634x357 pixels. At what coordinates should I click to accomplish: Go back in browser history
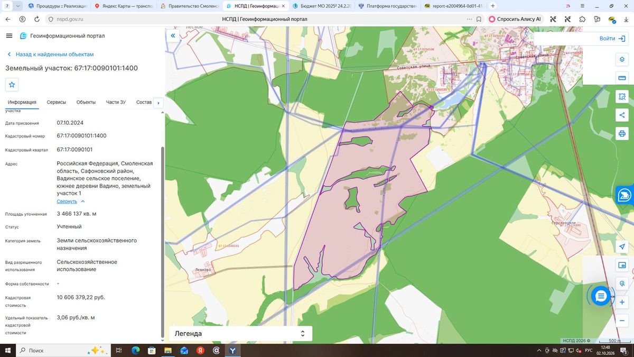coord(8,19)
